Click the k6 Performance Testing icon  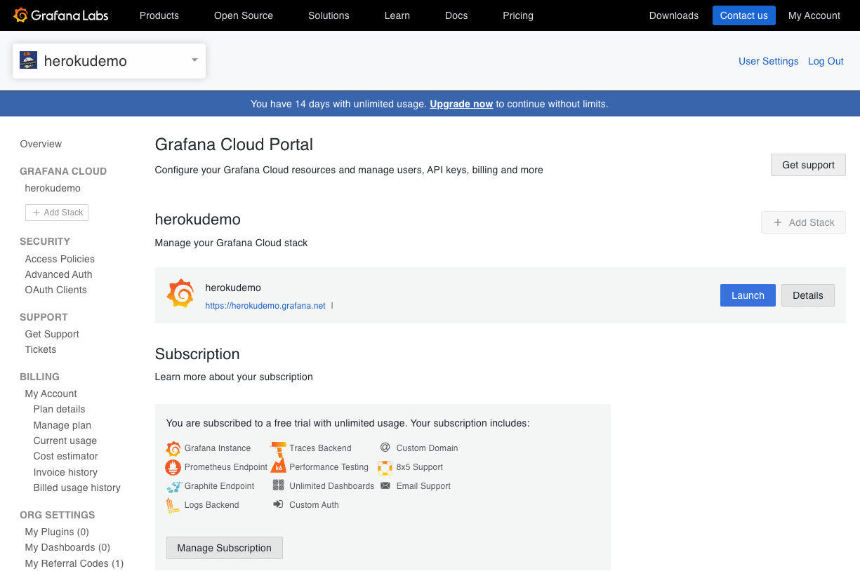click(279, 465)
